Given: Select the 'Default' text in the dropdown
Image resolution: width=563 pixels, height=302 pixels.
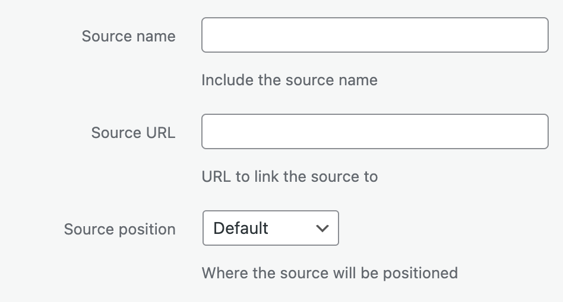Looking at the screenshot, I should [241, 228].
